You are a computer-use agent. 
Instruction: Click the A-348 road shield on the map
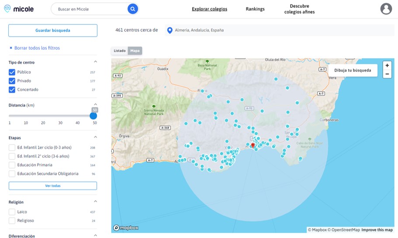[x=165, y=128]
